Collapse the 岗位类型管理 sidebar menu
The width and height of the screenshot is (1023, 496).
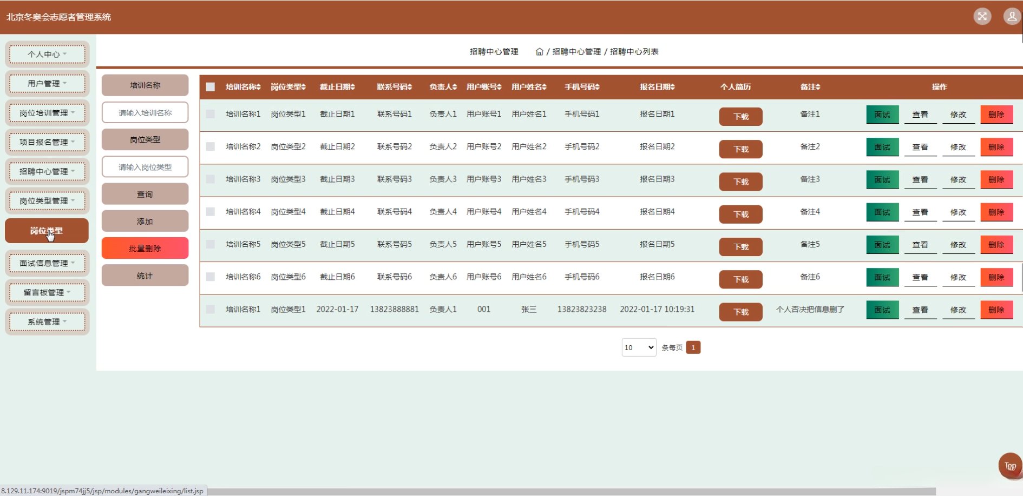click(x=47, y=200)
